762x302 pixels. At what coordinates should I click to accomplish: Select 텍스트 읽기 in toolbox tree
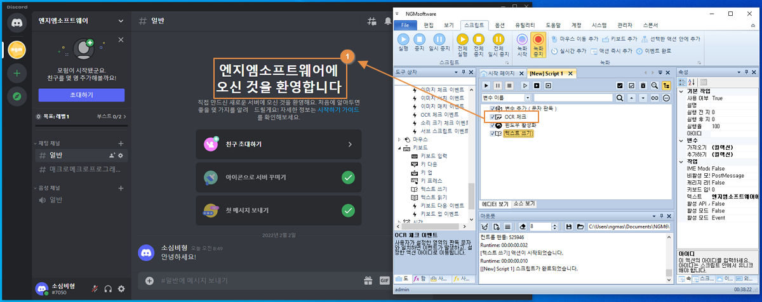click(x=434, y=197)
